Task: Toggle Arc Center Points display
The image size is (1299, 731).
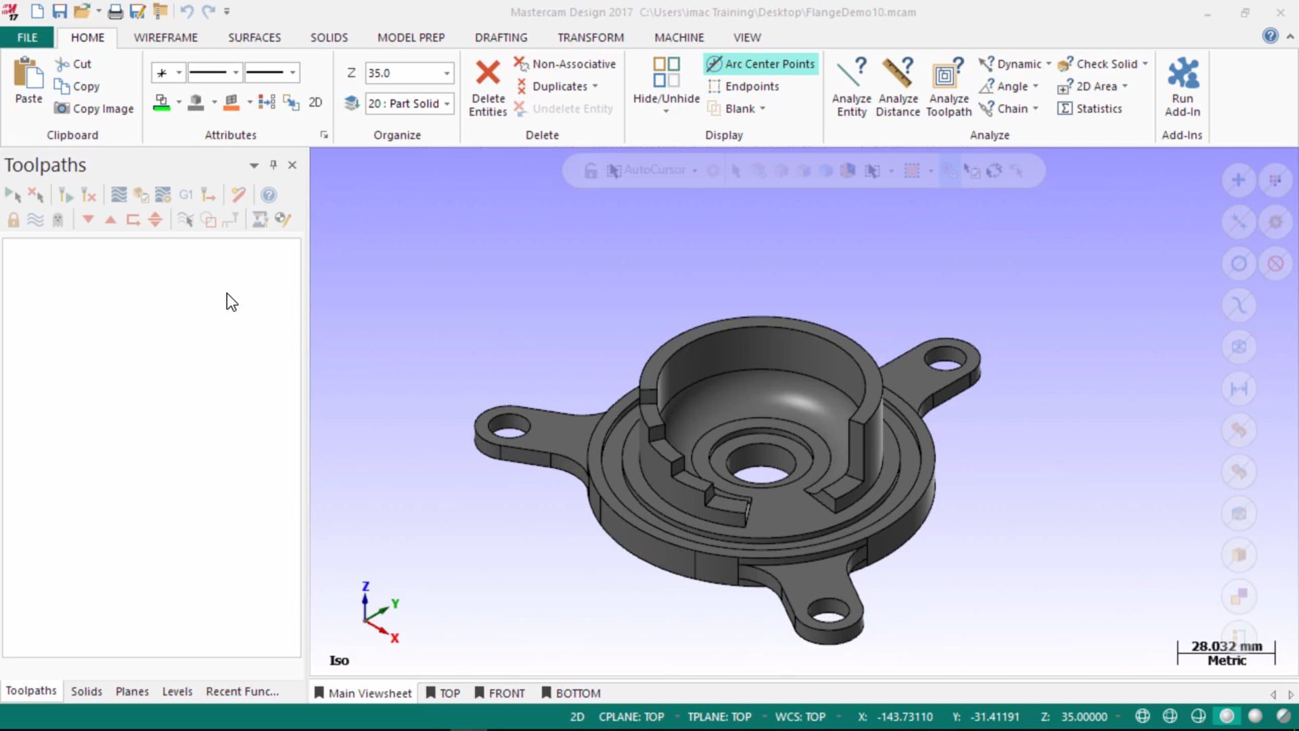Action: (x=760, y=64)
